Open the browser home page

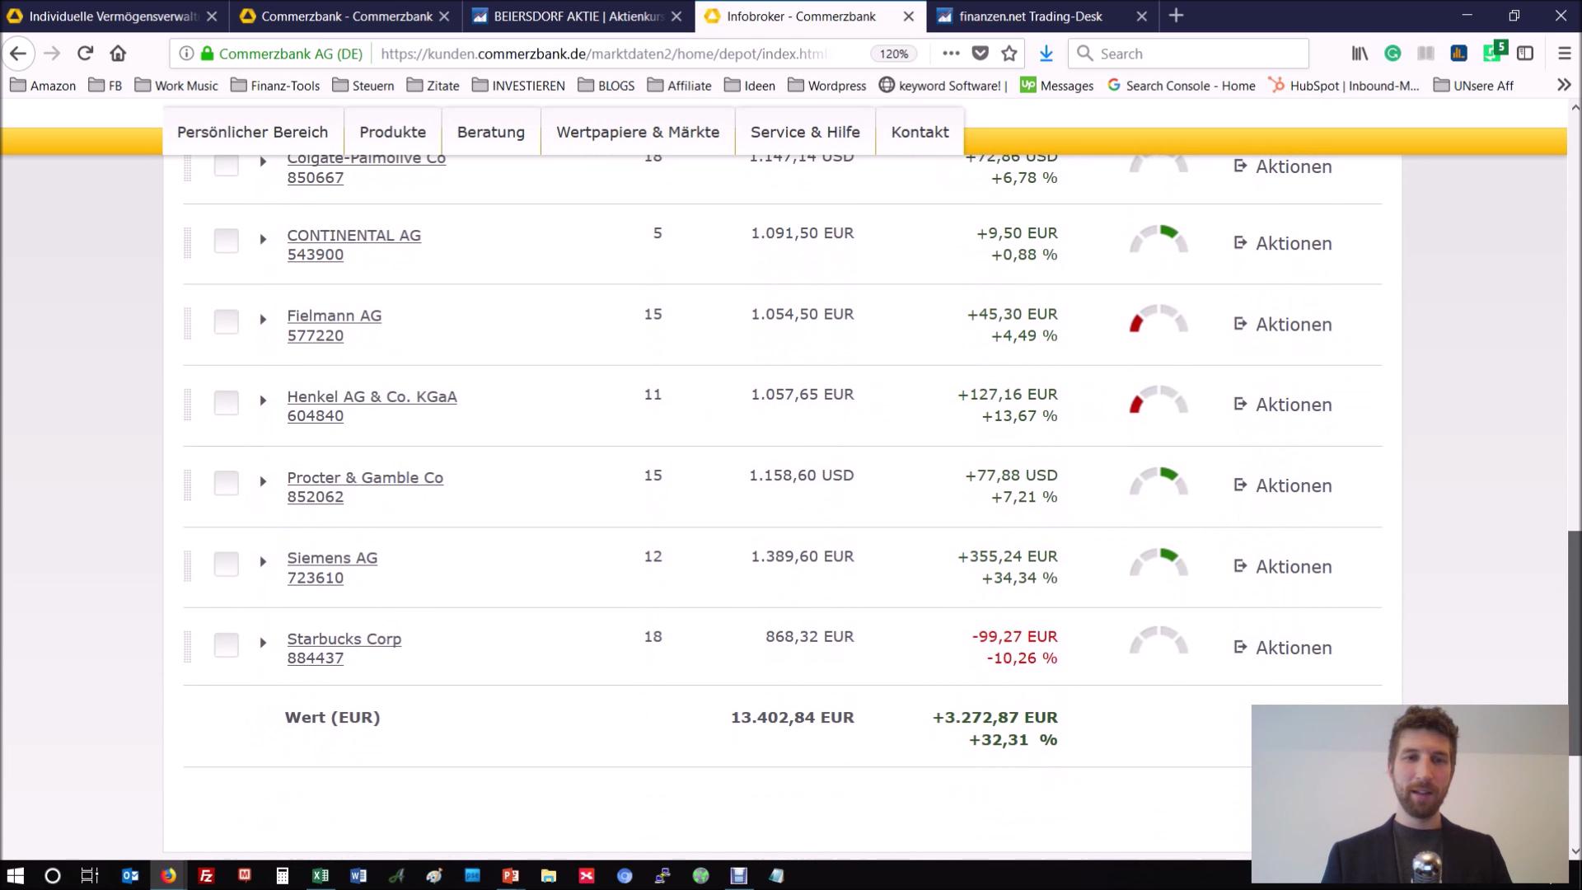tap(118, 54)
